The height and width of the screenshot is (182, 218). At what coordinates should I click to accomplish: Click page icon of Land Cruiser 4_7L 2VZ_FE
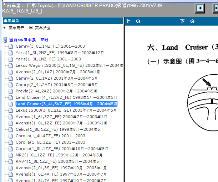(x=11, y=97)
